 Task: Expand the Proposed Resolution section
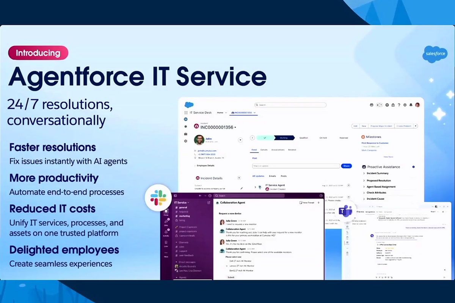tap(379, 181)
